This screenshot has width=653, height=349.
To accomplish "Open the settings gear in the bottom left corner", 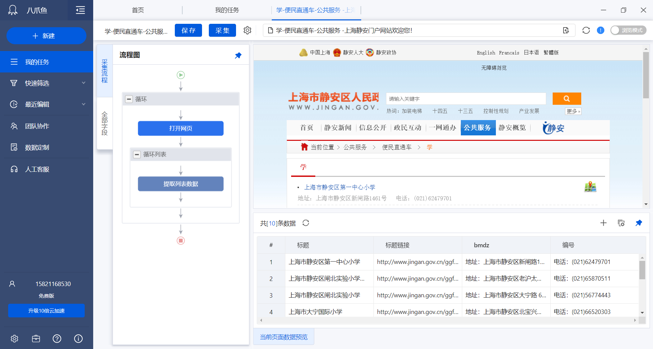I will [14, 338].
